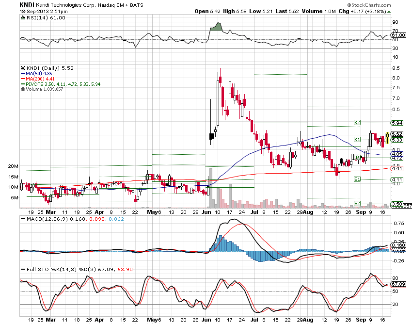The image size is (412, 324).
Task: Click the candlestick icon before KNDI (Daily)
Action: [23, 68]
